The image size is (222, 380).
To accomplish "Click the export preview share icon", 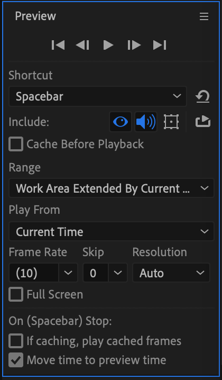I will click(203, 122).
